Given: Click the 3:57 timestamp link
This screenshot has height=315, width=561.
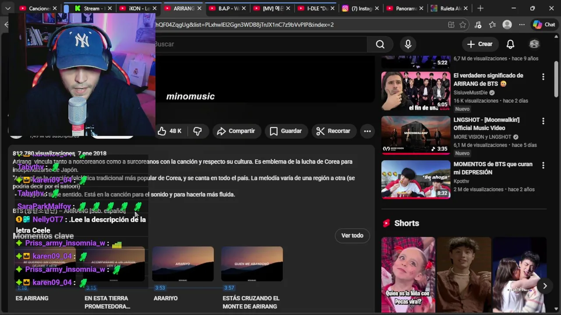Looking at the screenshot, I should point(229,288).
